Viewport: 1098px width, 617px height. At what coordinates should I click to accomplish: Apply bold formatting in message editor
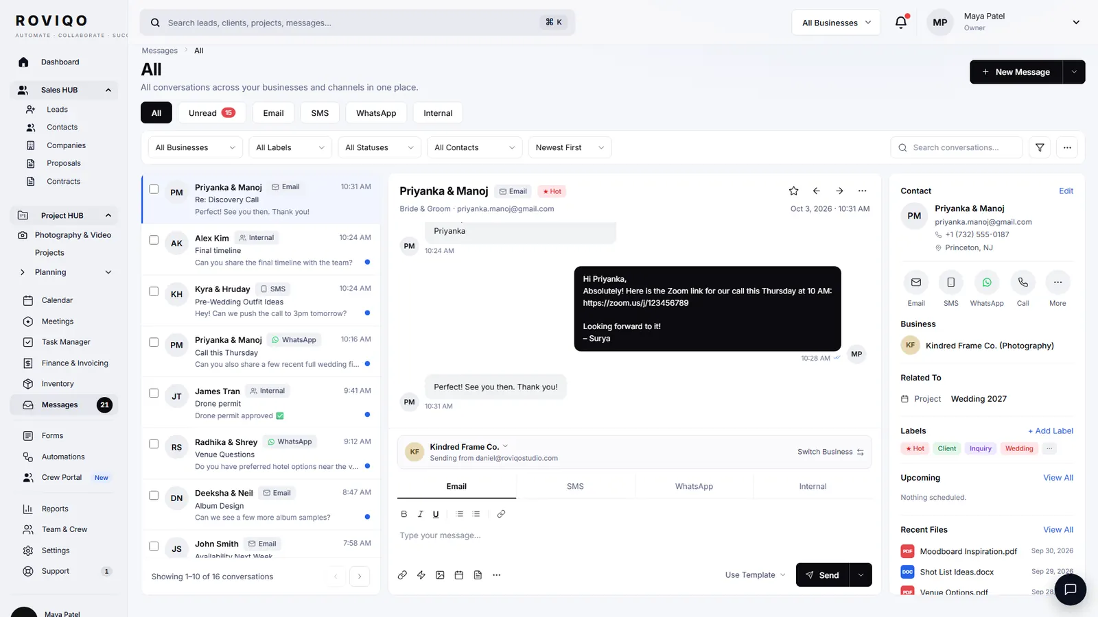click(x=404, y=513)
